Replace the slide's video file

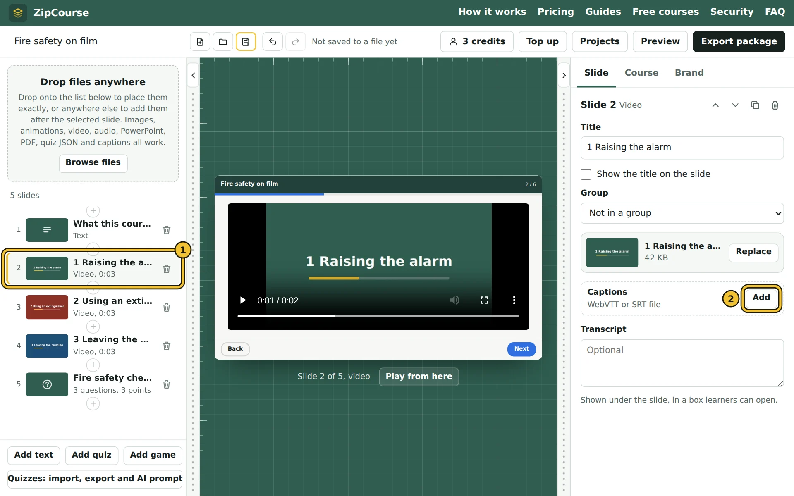click(x=753, y=252)
